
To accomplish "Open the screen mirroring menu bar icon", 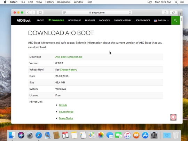I will (x=149, y=2).
